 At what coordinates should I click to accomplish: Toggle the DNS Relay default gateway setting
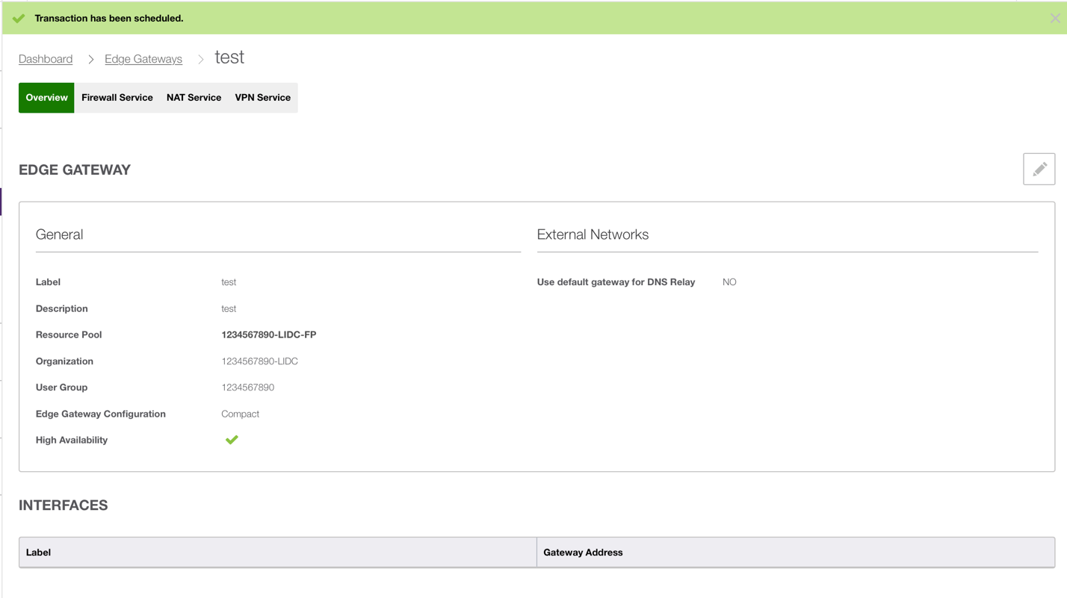(x=729, y=281)
